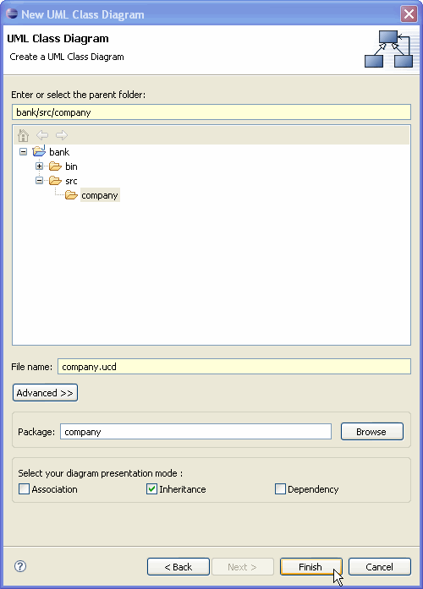
Task: Collapse the src folder node
Action: (x=39, y=181)
